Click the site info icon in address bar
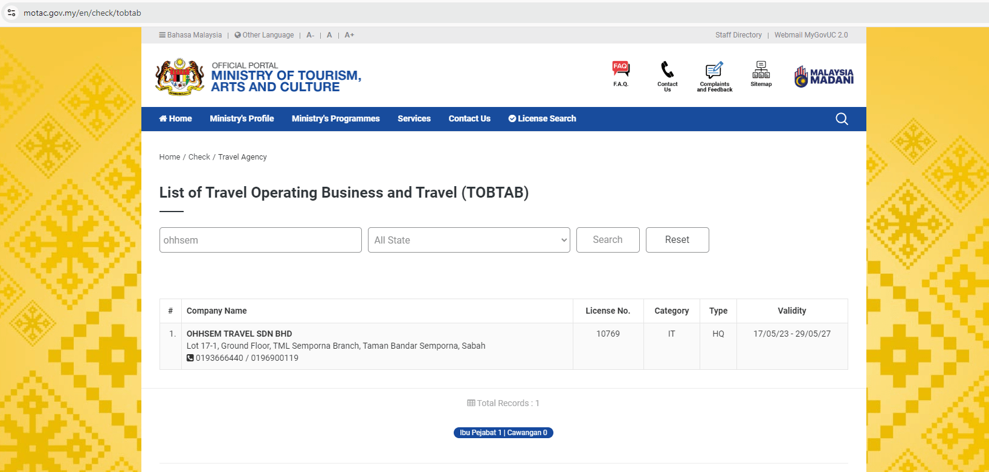Image resolution: width=989 pixels, height=472 pixels. (11, 13)
